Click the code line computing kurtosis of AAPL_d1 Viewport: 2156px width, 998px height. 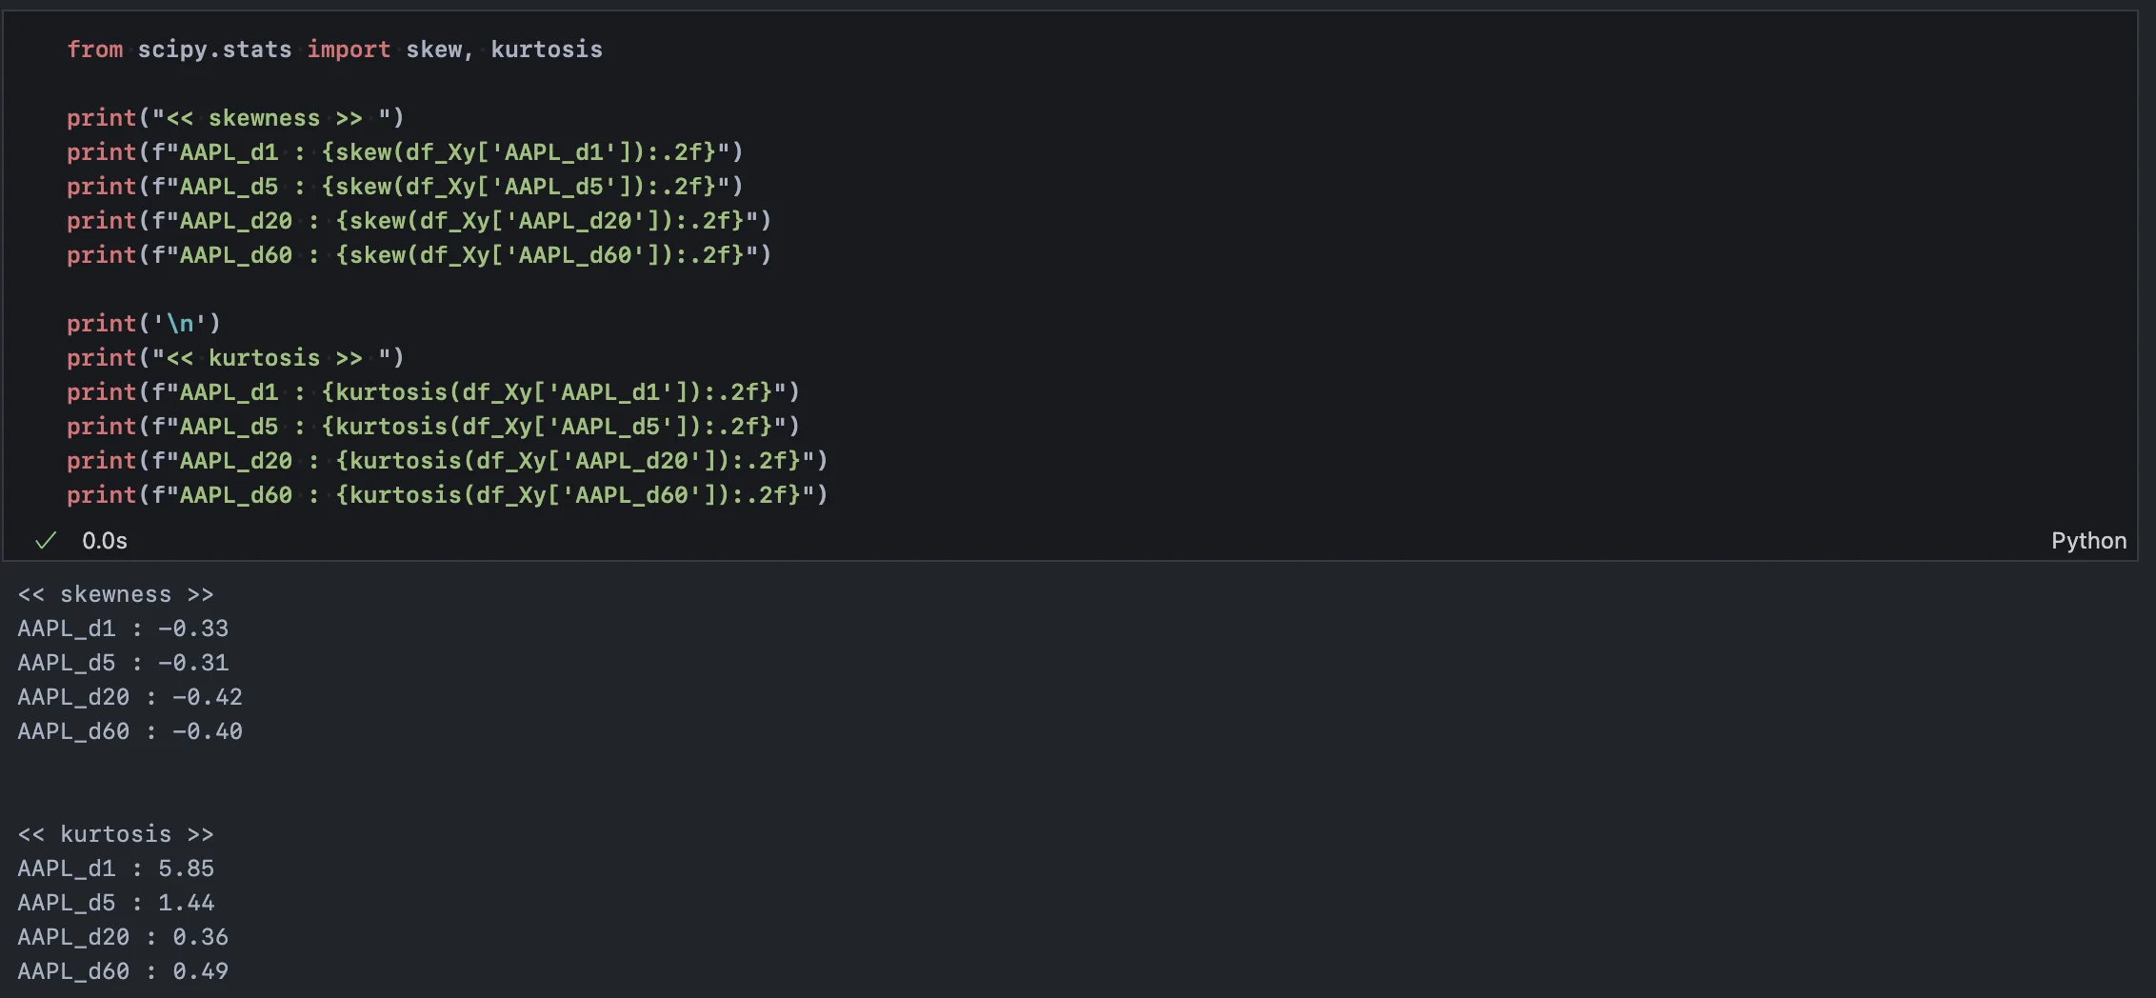[432, 392]
